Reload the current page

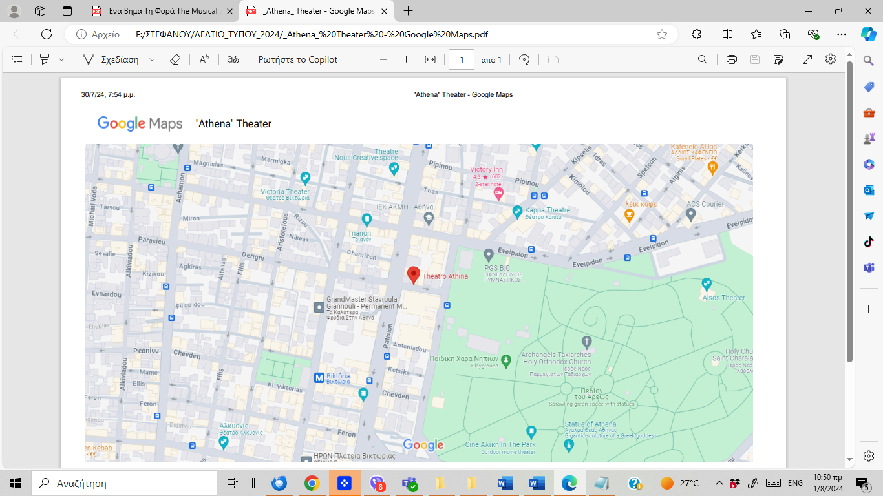pyautogui.click(x=47, y=34)
